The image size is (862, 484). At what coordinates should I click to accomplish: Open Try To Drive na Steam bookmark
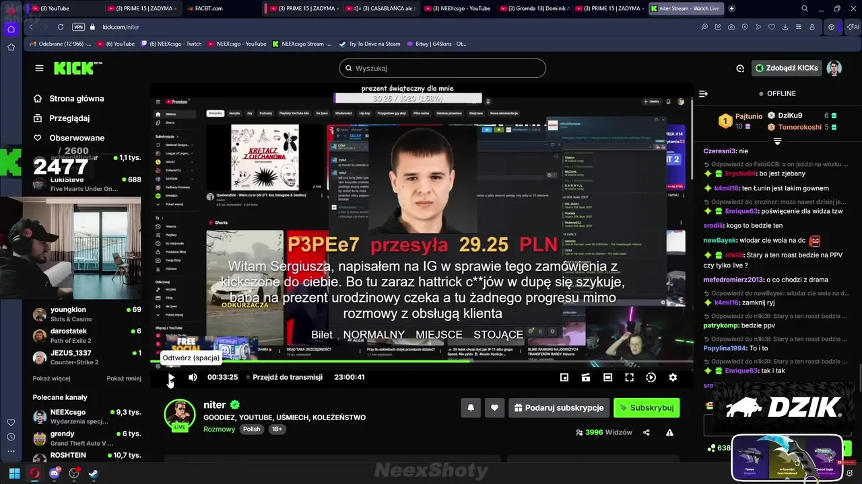[x=370, y=44]
